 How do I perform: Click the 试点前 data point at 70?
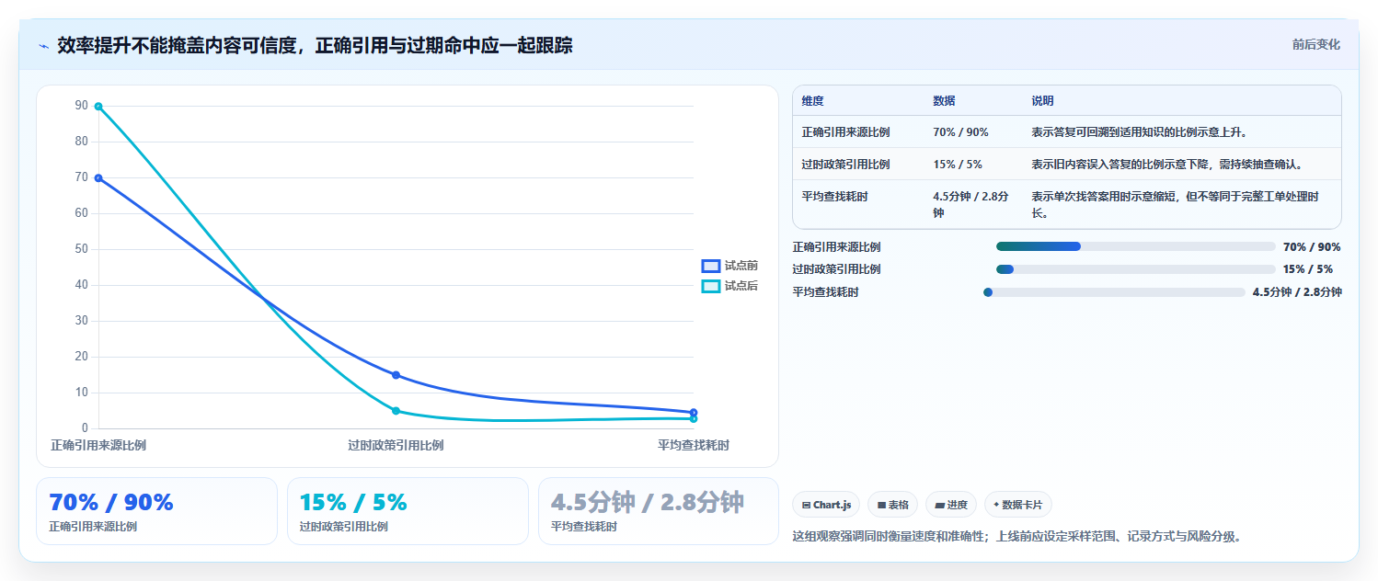click(98, 178)
